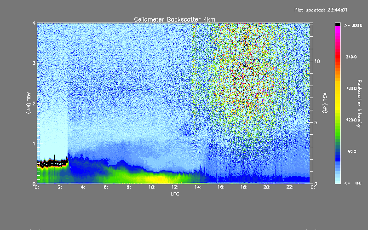Click the 'Plot updated: 23:44:01' timestamp

(321, 10)
